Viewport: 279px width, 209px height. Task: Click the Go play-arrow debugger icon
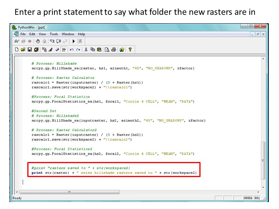[x=74, y=41]
